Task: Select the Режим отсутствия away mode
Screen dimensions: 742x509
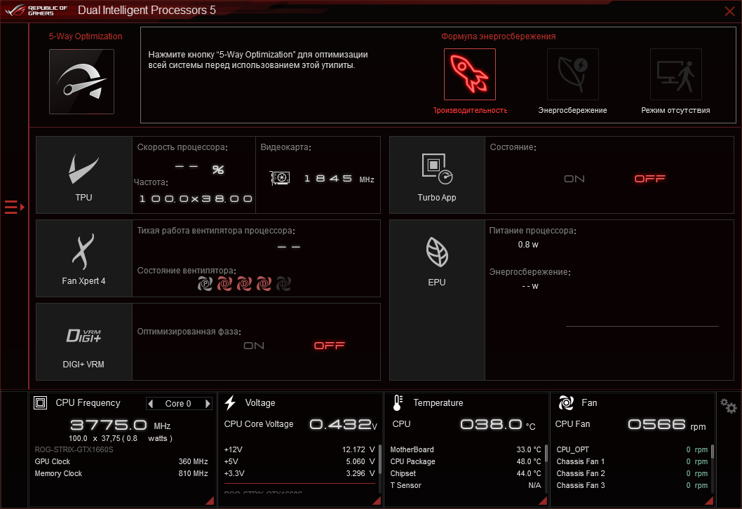Action: 676,74
